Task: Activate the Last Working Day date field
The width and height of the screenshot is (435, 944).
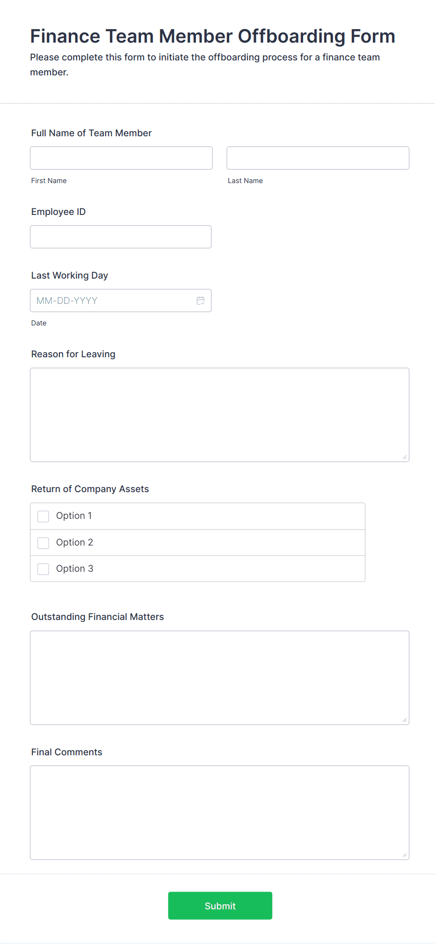Action: 121,301
